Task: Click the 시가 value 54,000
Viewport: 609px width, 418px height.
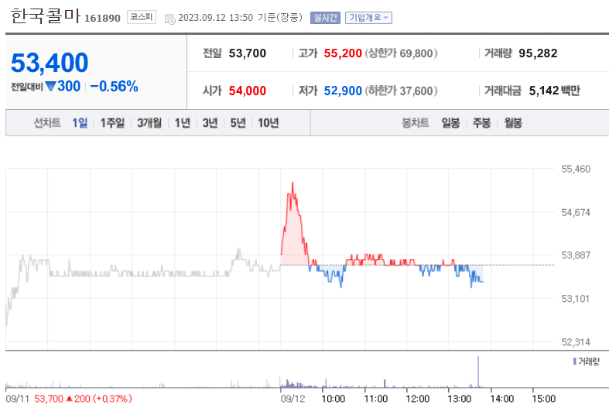Action: coord(248,91)
